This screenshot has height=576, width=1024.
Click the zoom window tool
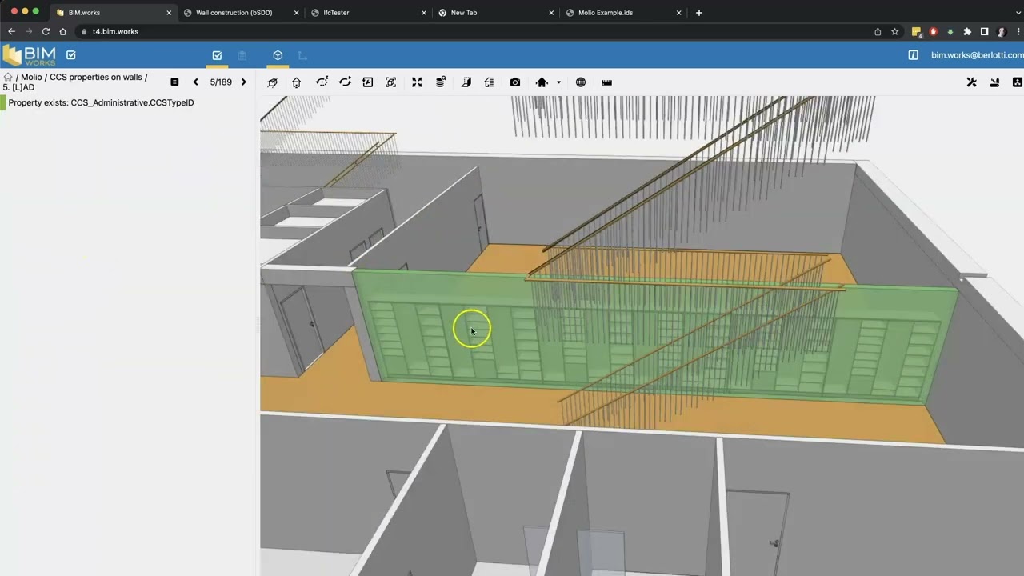(x=368, y=82)
